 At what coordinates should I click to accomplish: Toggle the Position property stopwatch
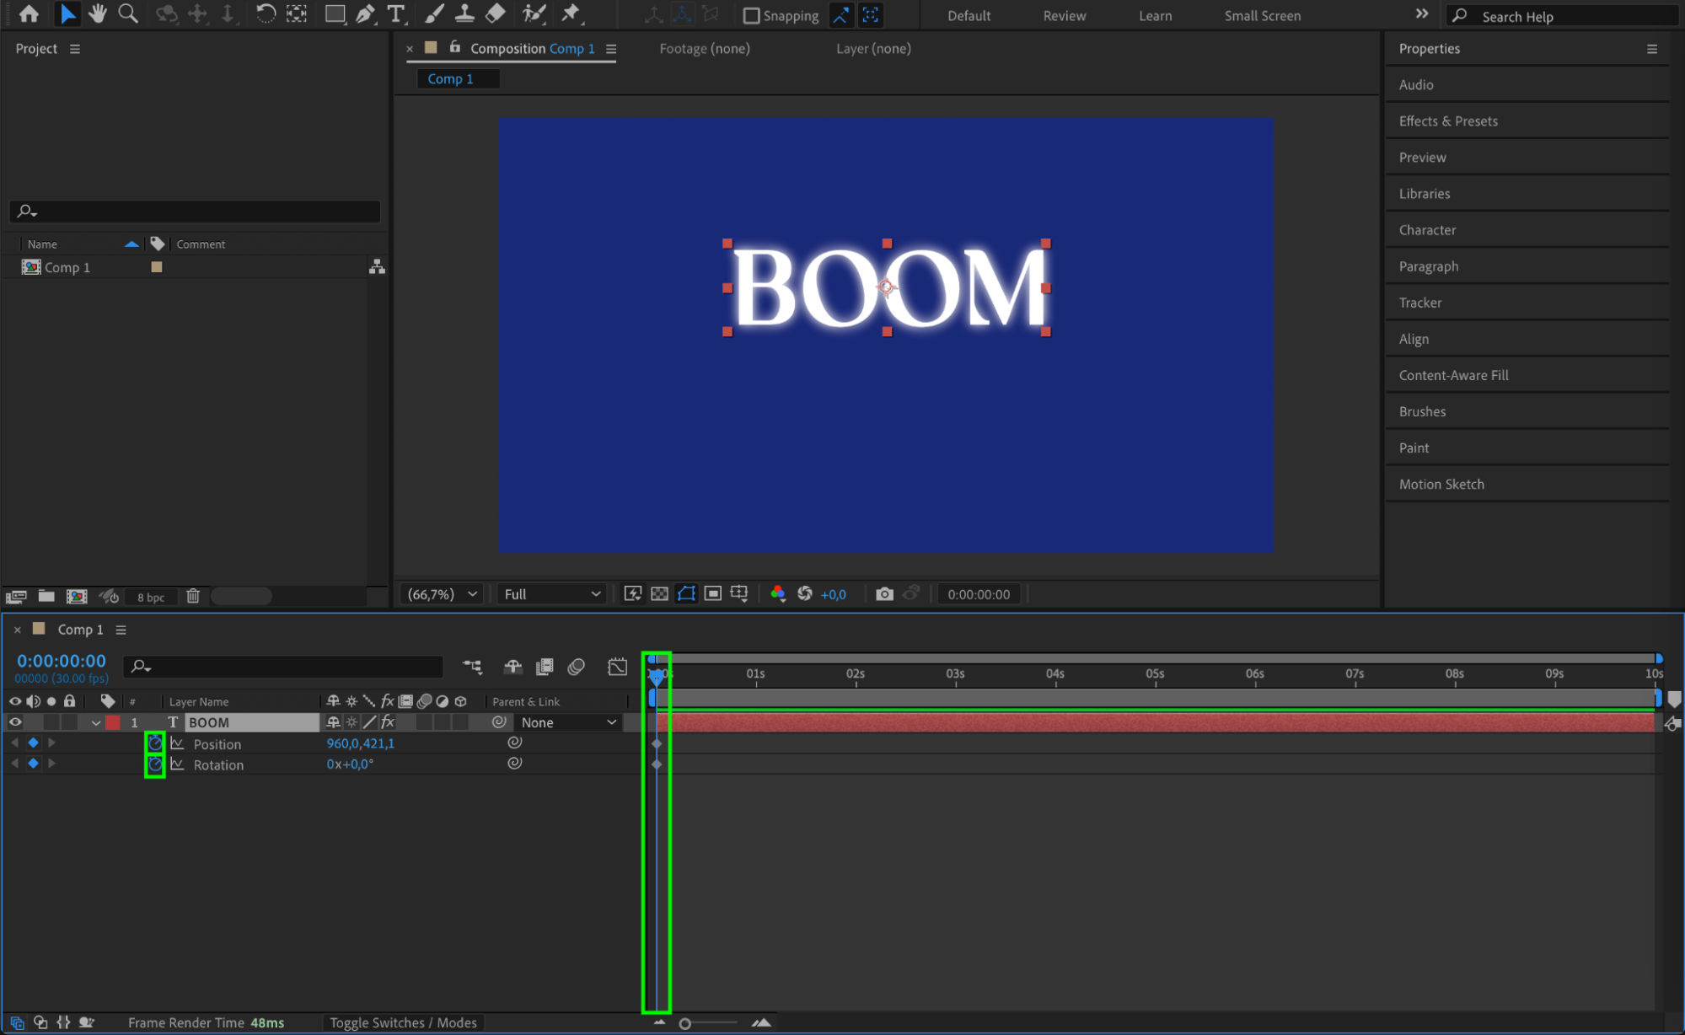click(x=155, y=743)
